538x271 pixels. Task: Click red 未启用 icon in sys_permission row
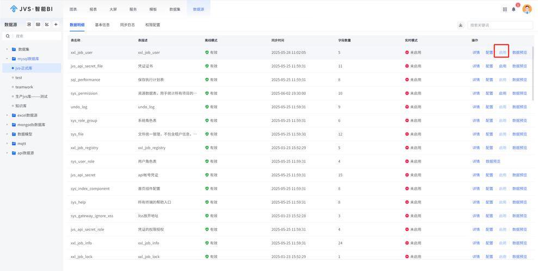tap(407, 93)
